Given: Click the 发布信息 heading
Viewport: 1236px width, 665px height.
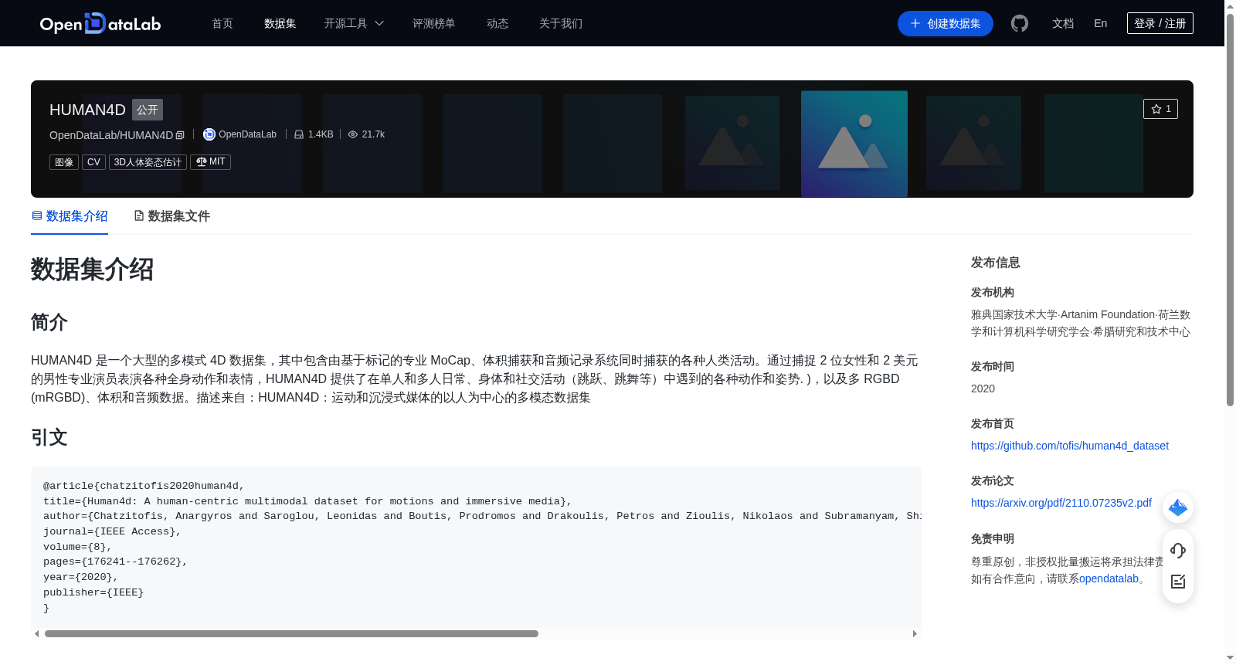Looking at the screenshot, I should pos(995,263).
